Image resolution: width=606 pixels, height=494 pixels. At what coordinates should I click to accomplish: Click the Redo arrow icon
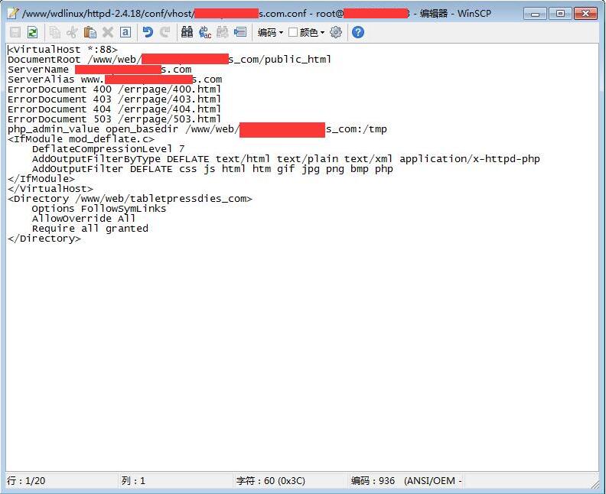(x=165, y=32)
